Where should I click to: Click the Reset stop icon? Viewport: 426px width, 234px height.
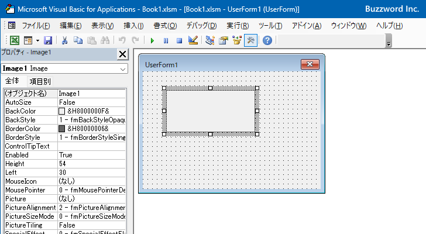point(179,41)
